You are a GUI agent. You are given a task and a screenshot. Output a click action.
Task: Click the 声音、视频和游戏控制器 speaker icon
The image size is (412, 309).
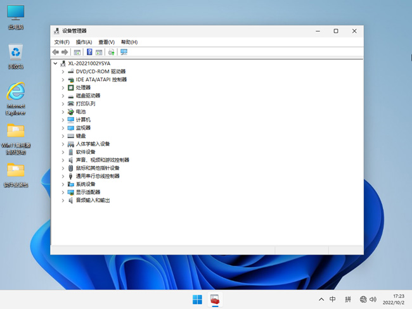click(71, 160)
